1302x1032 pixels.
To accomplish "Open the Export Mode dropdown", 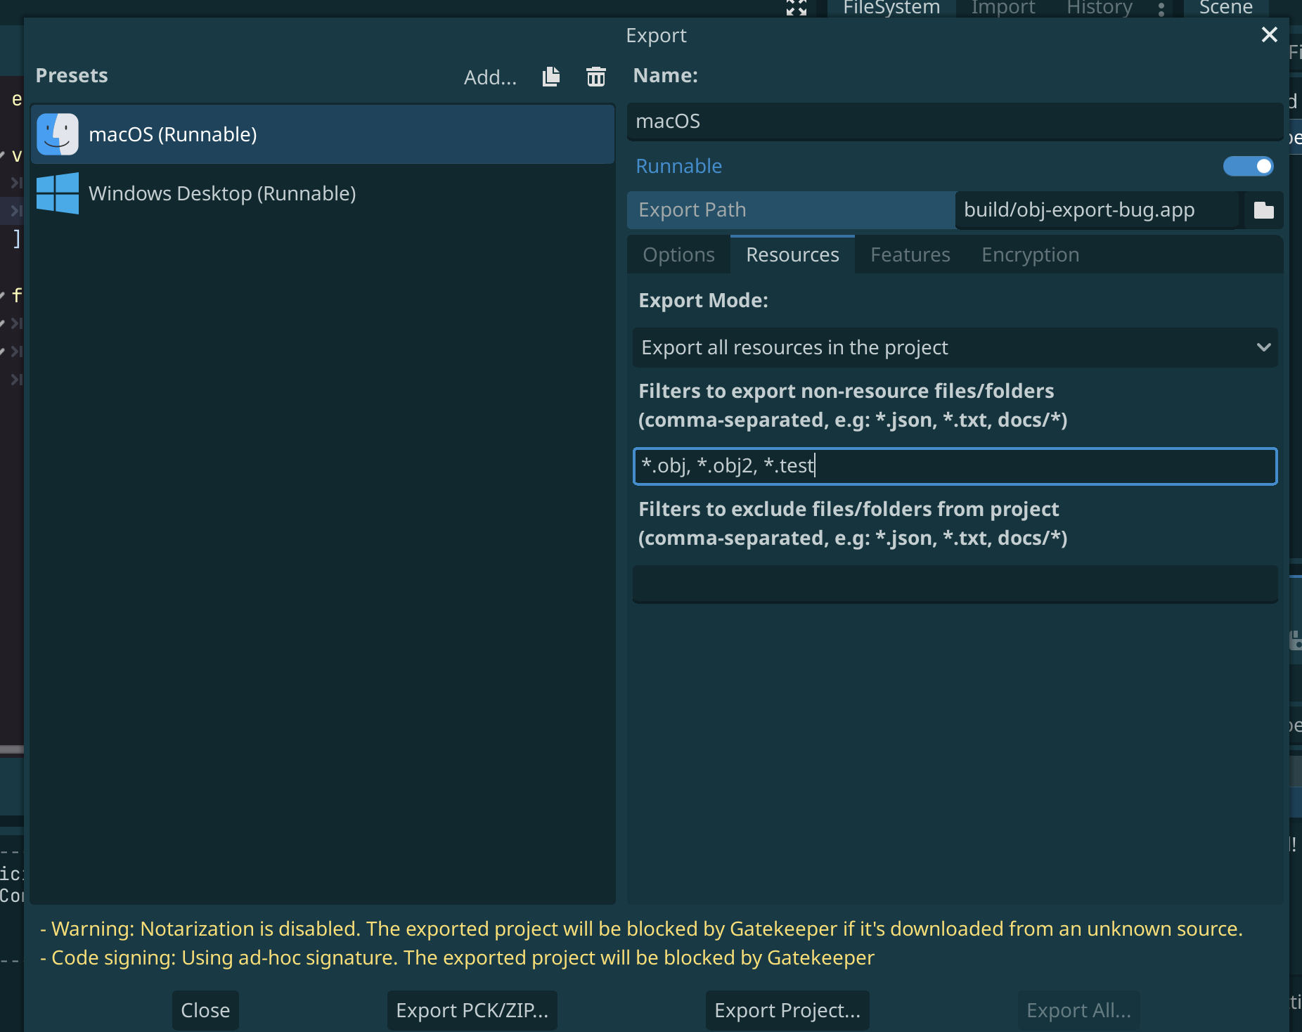I will point(954,347).
